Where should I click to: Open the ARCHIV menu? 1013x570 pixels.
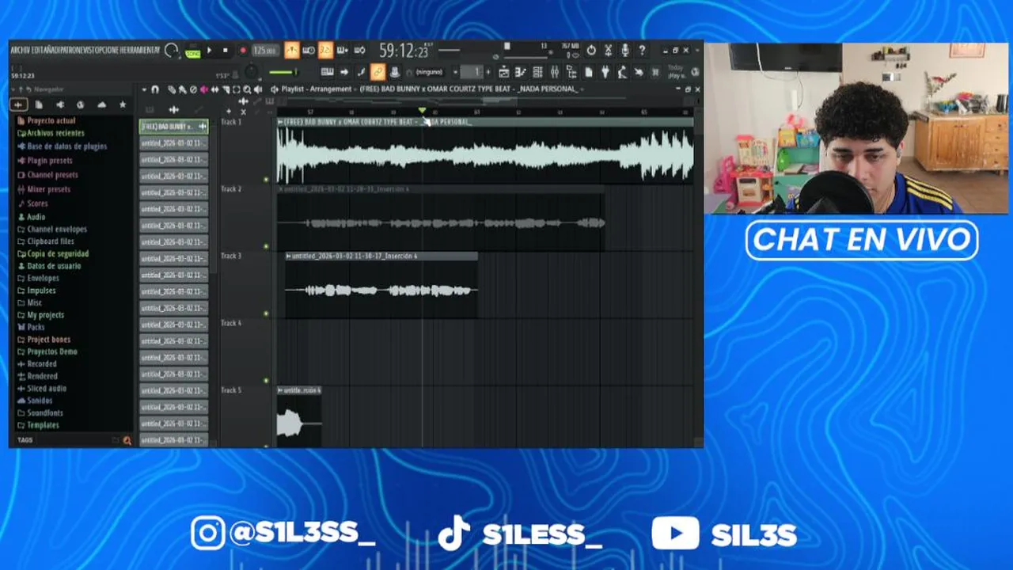pos(21,51)
